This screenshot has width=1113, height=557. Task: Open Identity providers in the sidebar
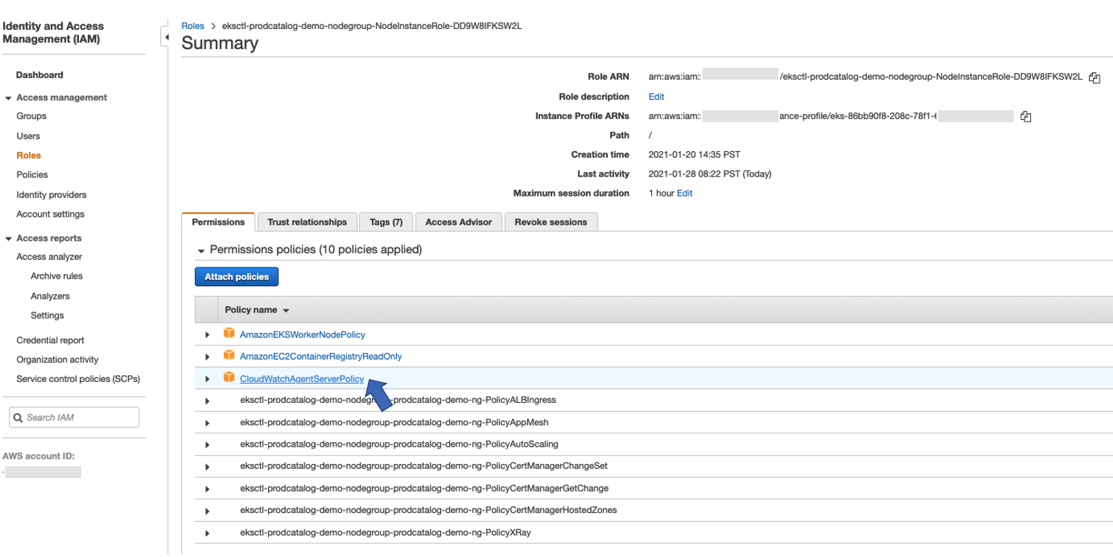(x=51, y=195)
